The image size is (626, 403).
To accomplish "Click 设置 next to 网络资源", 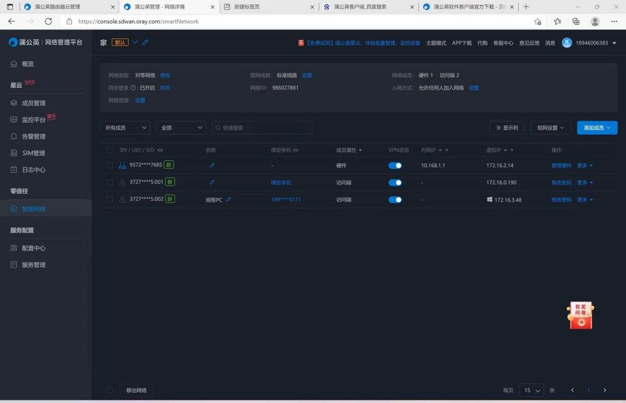I will pyautogui.click(x=140, y=100).
